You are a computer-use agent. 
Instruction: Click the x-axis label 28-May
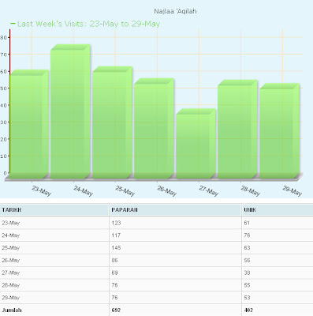250,190
